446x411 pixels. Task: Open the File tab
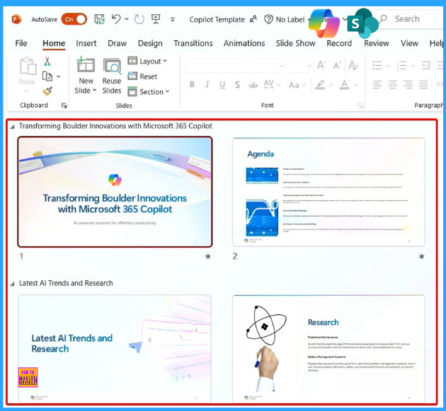pyautogui.click(x=21, y=43)
